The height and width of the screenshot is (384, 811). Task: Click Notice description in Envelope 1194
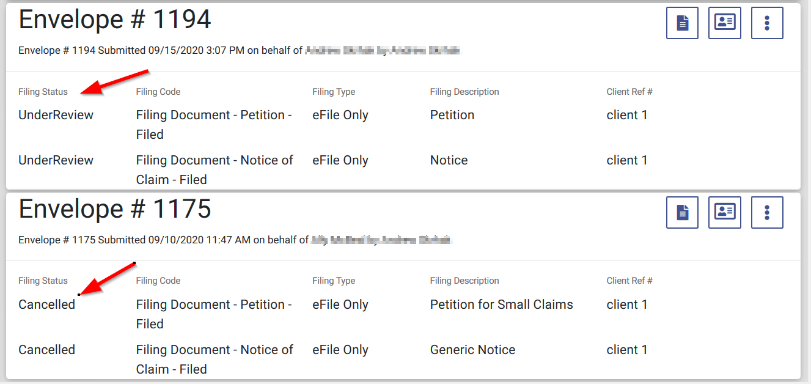449,160
